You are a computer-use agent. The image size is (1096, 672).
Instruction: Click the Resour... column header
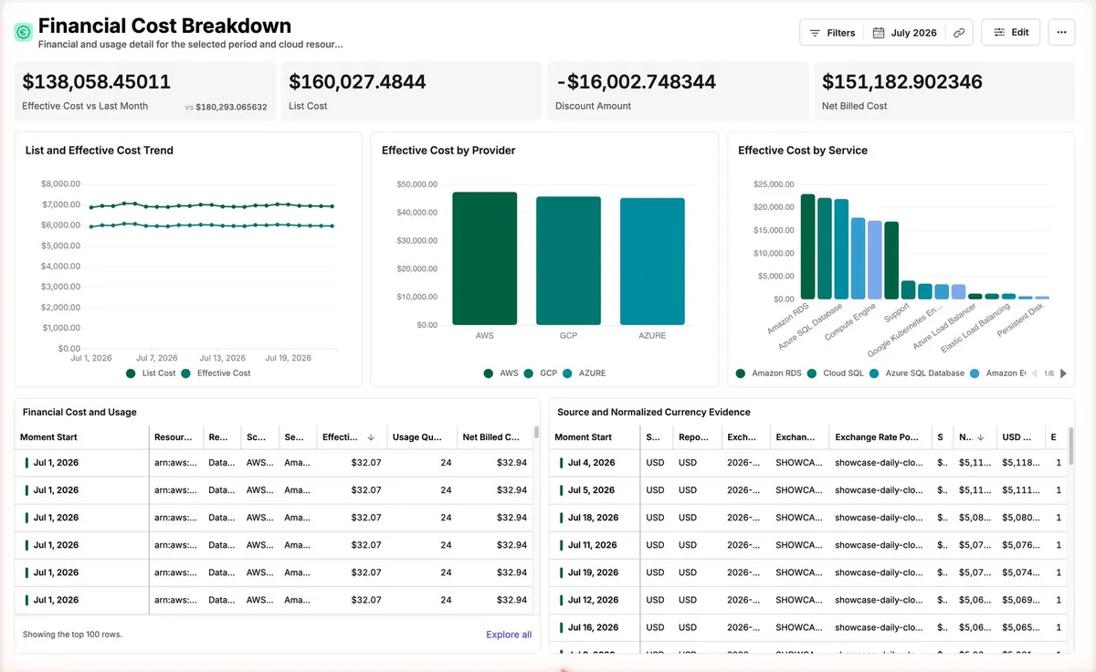coord(175,437)
